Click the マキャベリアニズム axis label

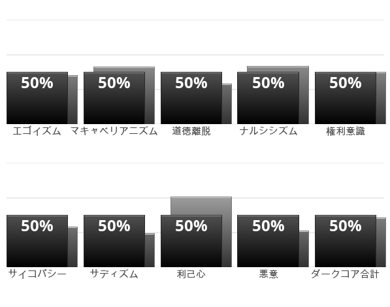click(x=114, y=131)
